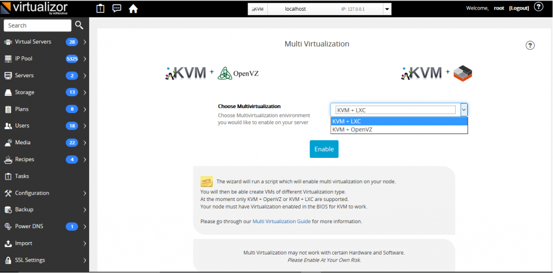553x273 pixels.
Task: Click the Users sidebar icon
Action: (8, 126)
